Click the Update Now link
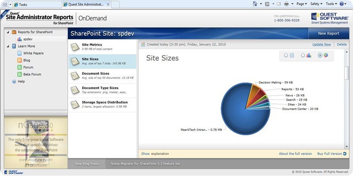Viewport: 353px width, 176px height. (322, 44)
